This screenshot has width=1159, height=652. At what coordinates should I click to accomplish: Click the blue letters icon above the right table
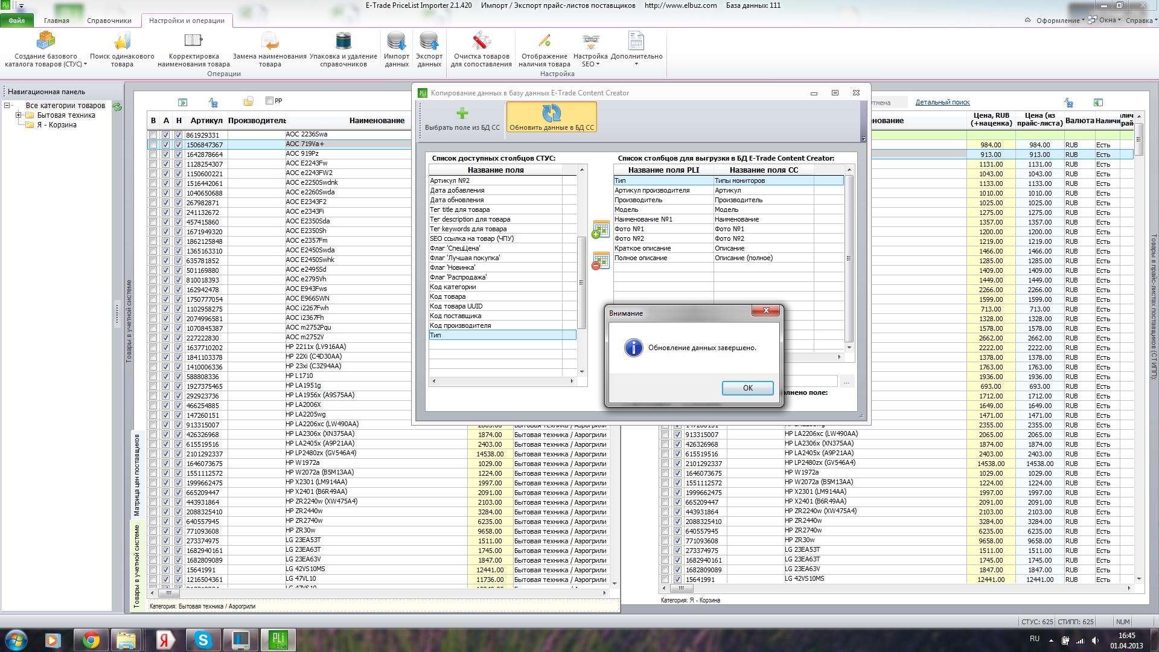pyautogui.click(x=1068, y=103)
